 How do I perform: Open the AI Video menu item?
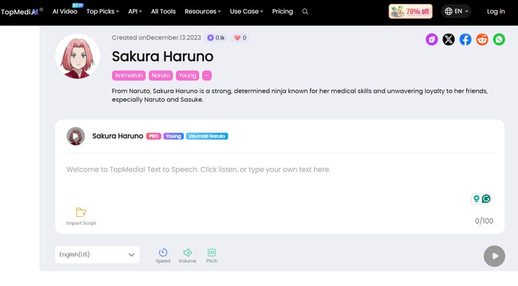[65, 11]
